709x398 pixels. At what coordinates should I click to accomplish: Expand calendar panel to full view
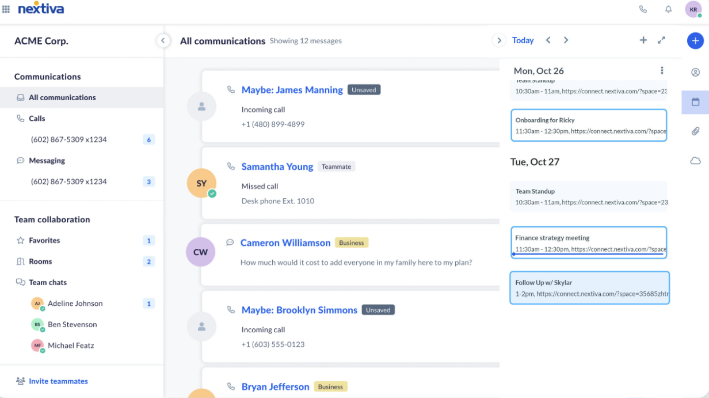click(661, 40)
